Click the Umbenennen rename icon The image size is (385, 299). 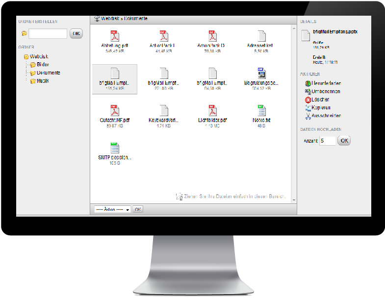pyautogui.click(x=308, y=92)
